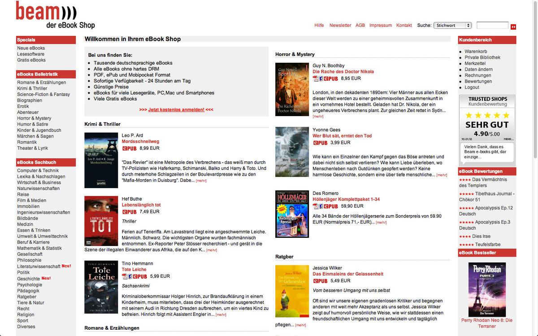Open the Tote Leiche book cover
Image resolution: width=538 pixels, height=336 pixels.
(x=101, y=287)
